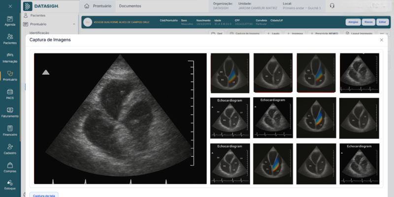Image resolution: width=394 pixels, height=197 pixels.
Task: Add a Prescrição MEMED
Action: [x=325, y=33]
